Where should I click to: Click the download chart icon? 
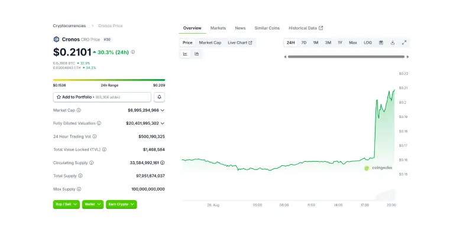click(x=393, y=42)
